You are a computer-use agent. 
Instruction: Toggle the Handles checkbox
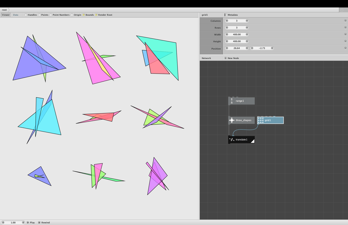[26, 15]
